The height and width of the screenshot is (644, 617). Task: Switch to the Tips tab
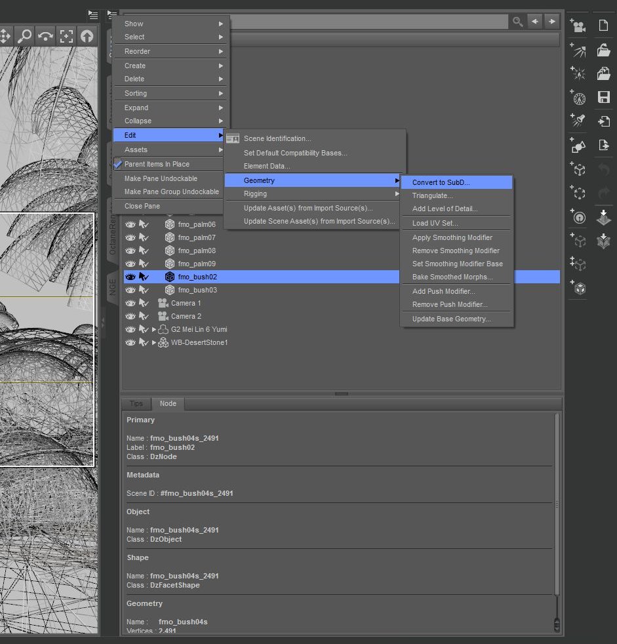136,403
